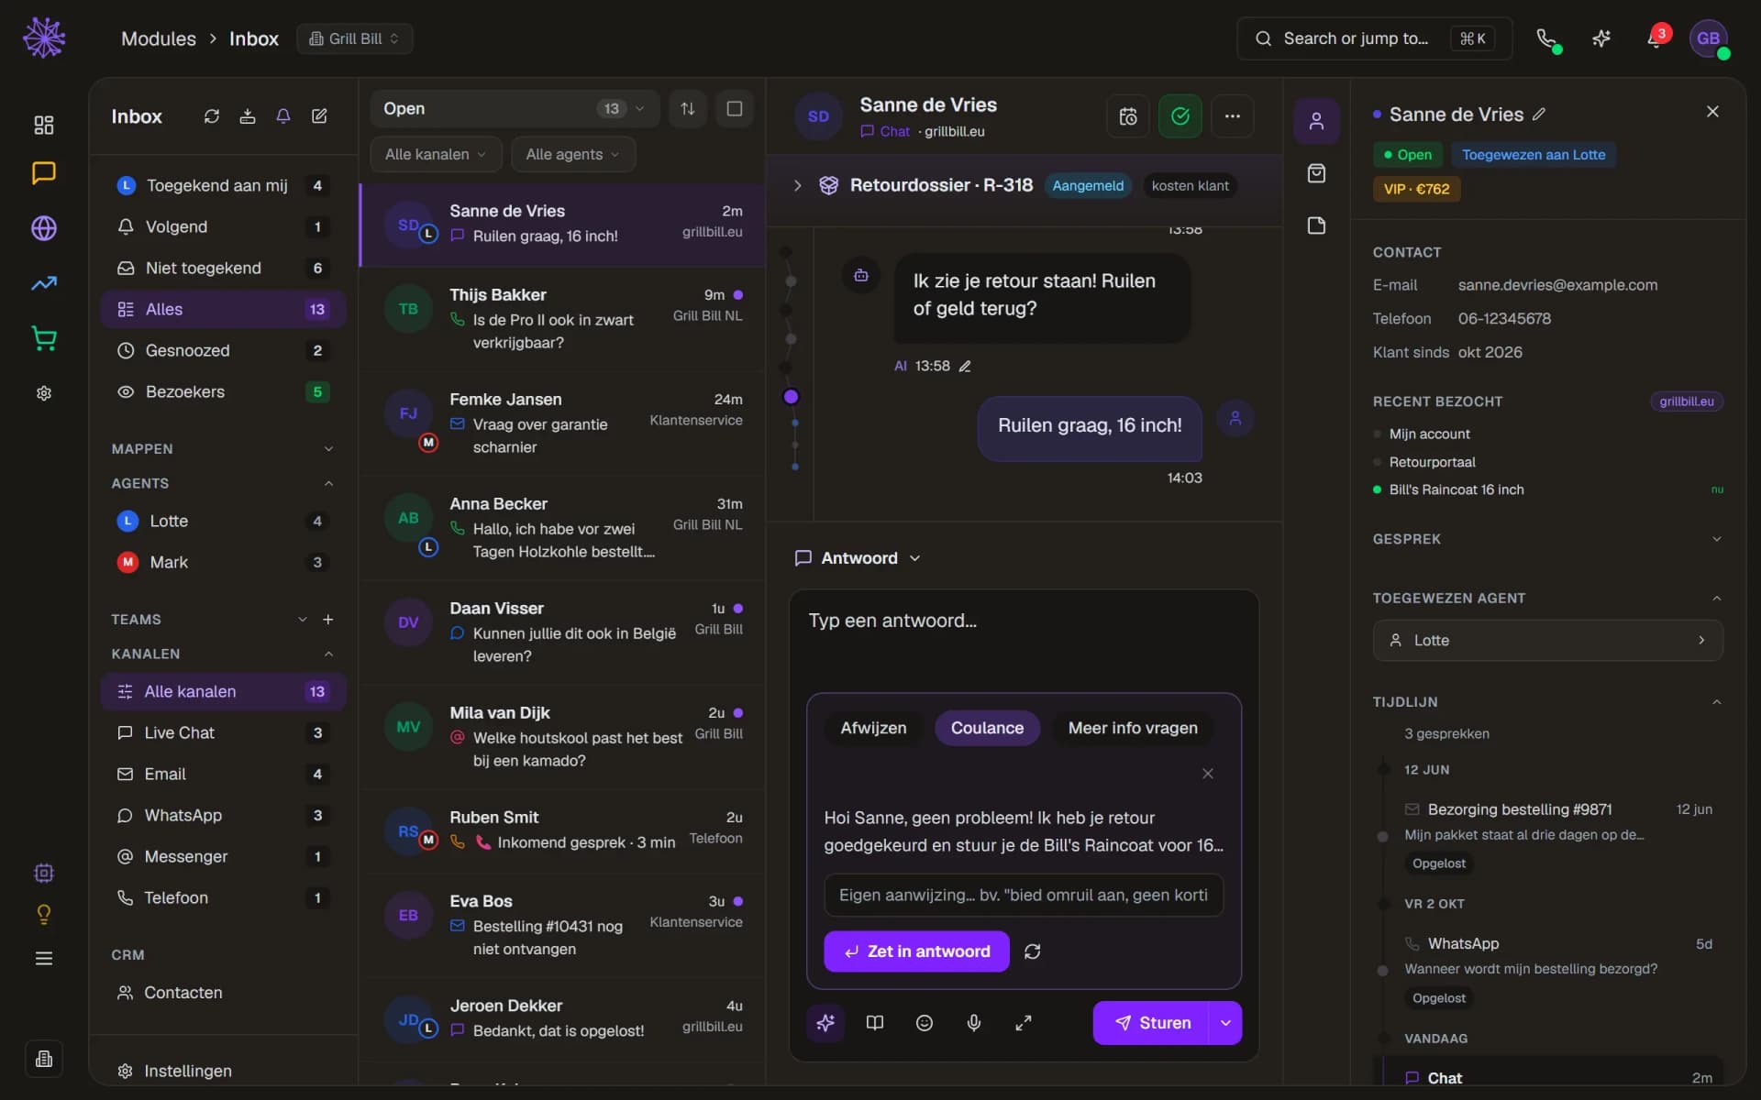Open the Gesnoozed view

[x=223, y=350]
